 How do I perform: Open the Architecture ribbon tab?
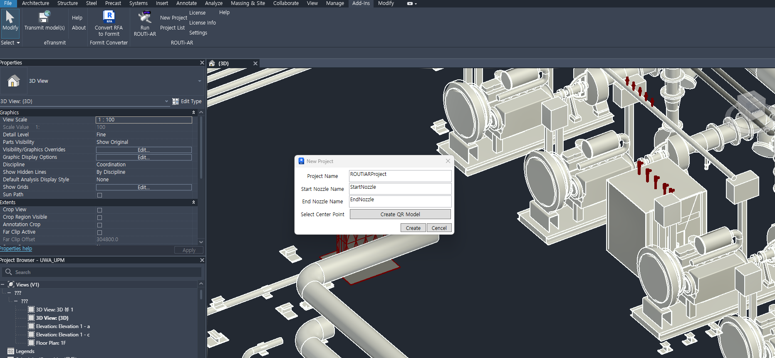click(35, 3)
